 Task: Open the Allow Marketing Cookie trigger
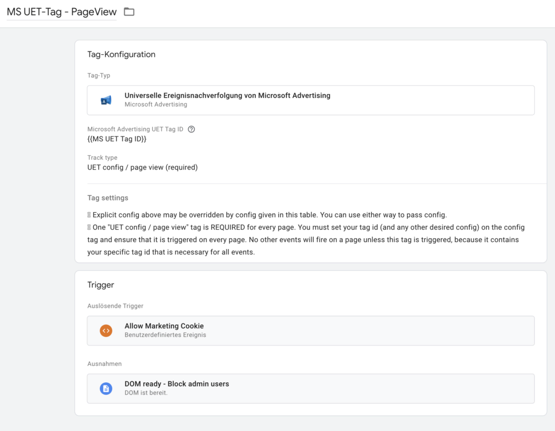coord(311,331)
